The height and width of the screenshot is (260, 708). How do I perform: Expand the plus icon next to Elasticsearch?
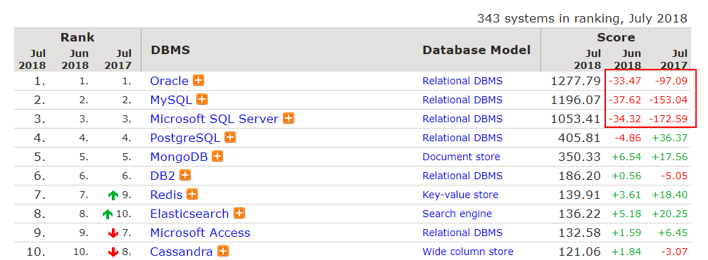(x=239, y=213)
